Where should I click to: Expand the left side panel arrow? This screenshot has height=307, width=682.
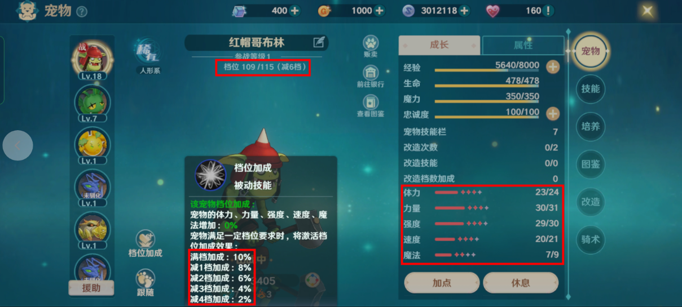17,146
